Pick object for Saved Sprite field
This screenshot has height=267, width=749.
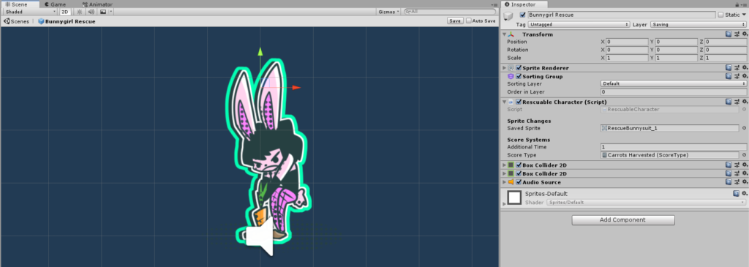tap(744, 128)
